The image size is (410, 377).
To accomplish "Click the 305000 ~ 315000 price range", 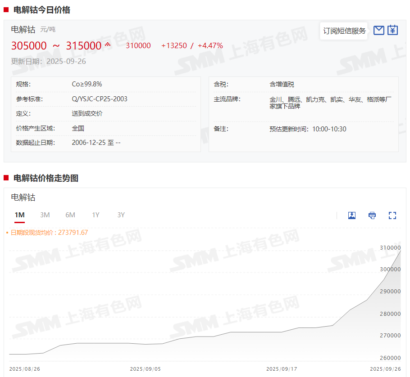I will [56, 46].
